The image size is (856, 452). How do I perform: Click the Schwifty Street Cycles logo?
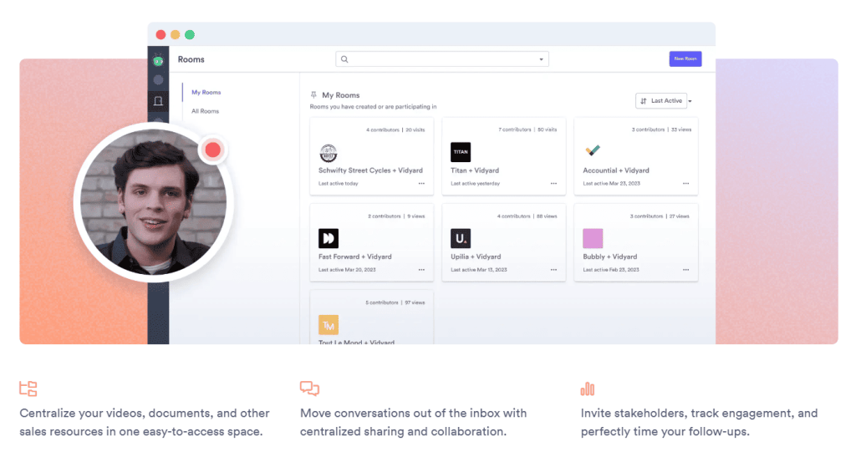point(329,153)
